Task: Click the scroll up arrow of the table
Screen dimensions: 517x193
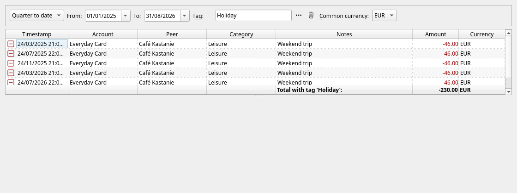Action: (508, 33)
